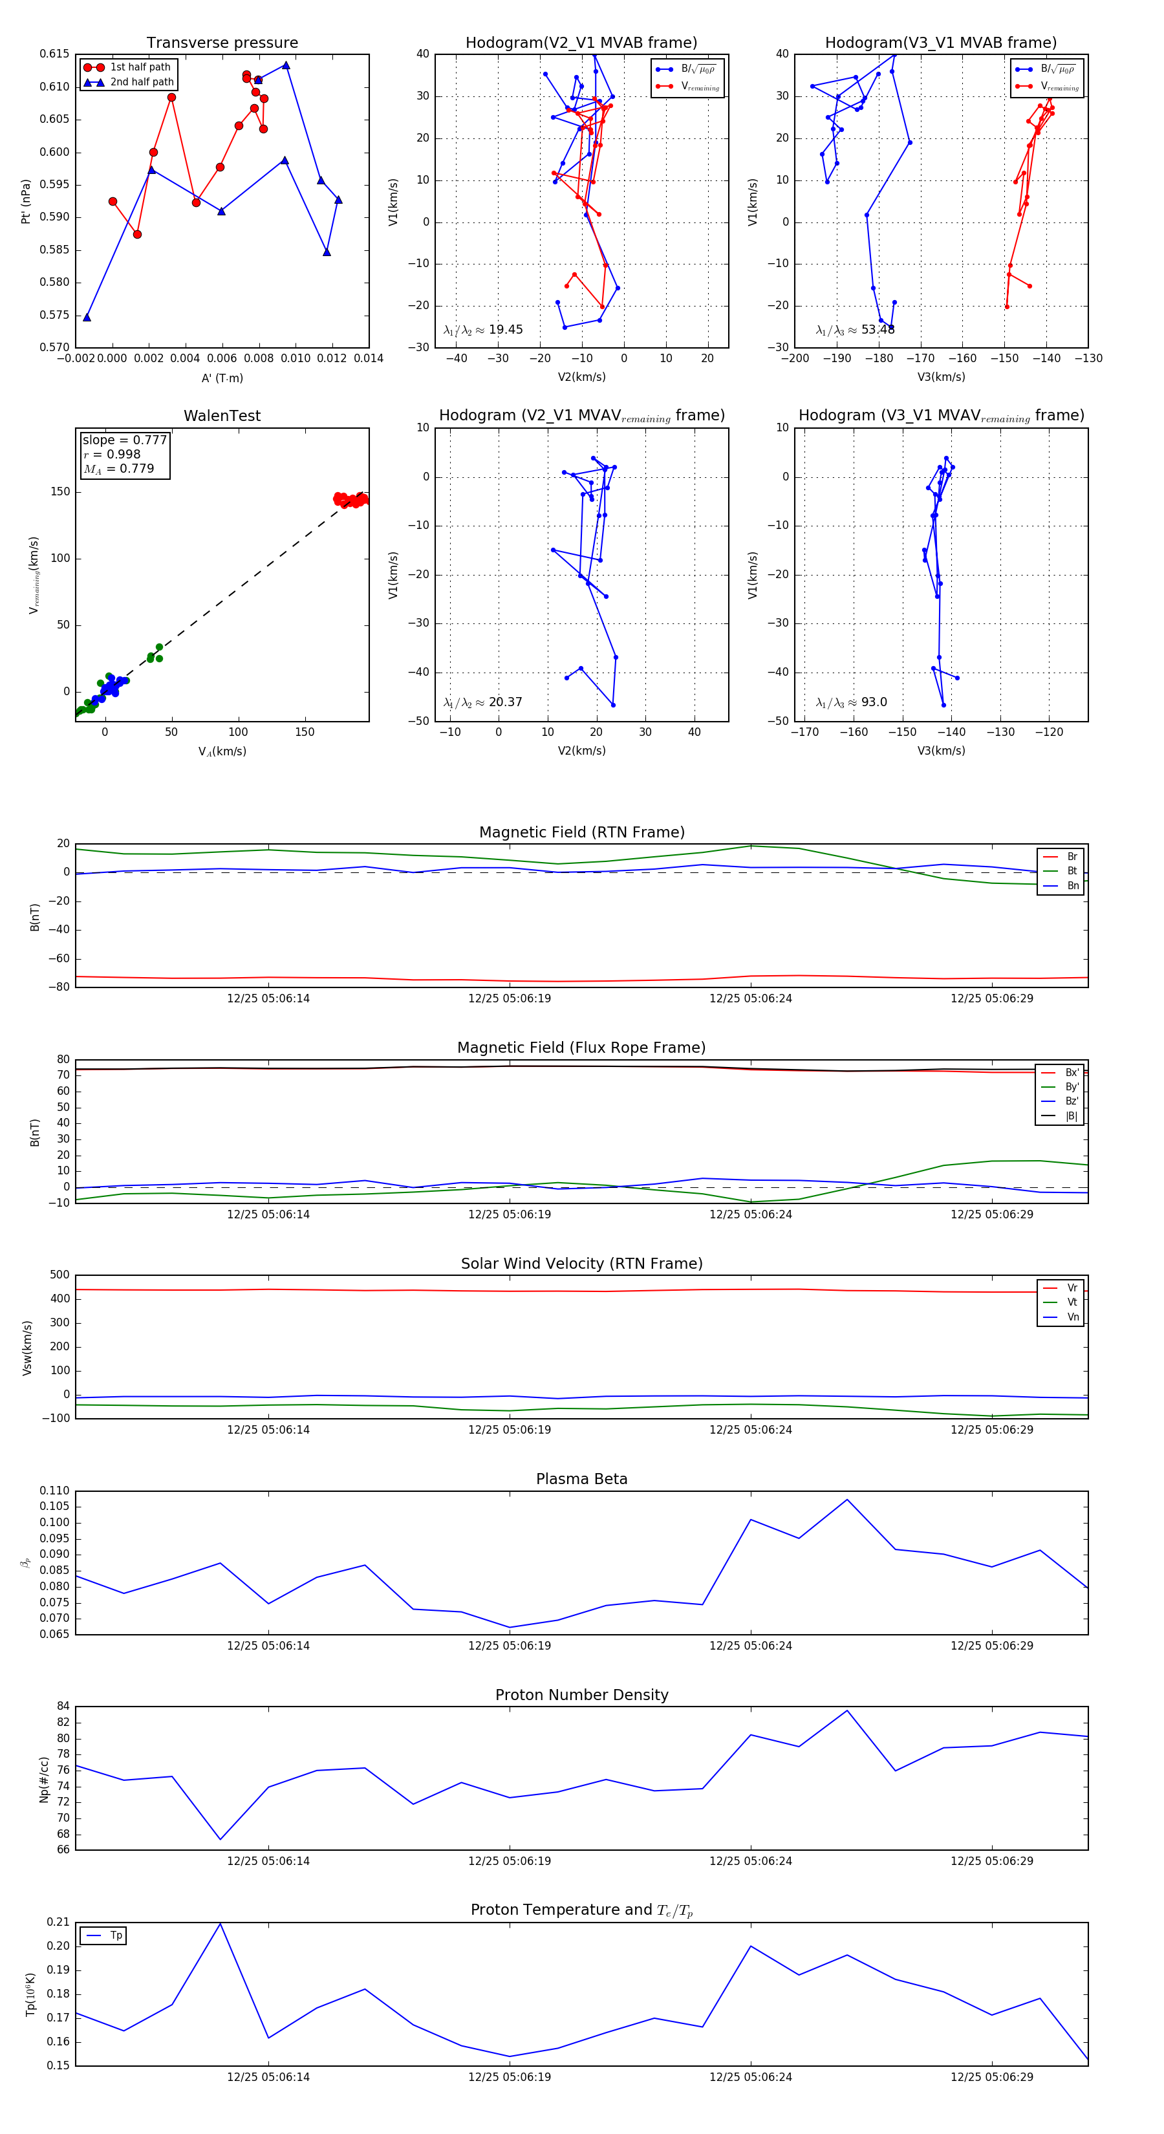Image resolution: width=1164 pixels, height=2134 pixels.
Task: Click the slope = 0.777 statistics box
Action: [124, 454]
